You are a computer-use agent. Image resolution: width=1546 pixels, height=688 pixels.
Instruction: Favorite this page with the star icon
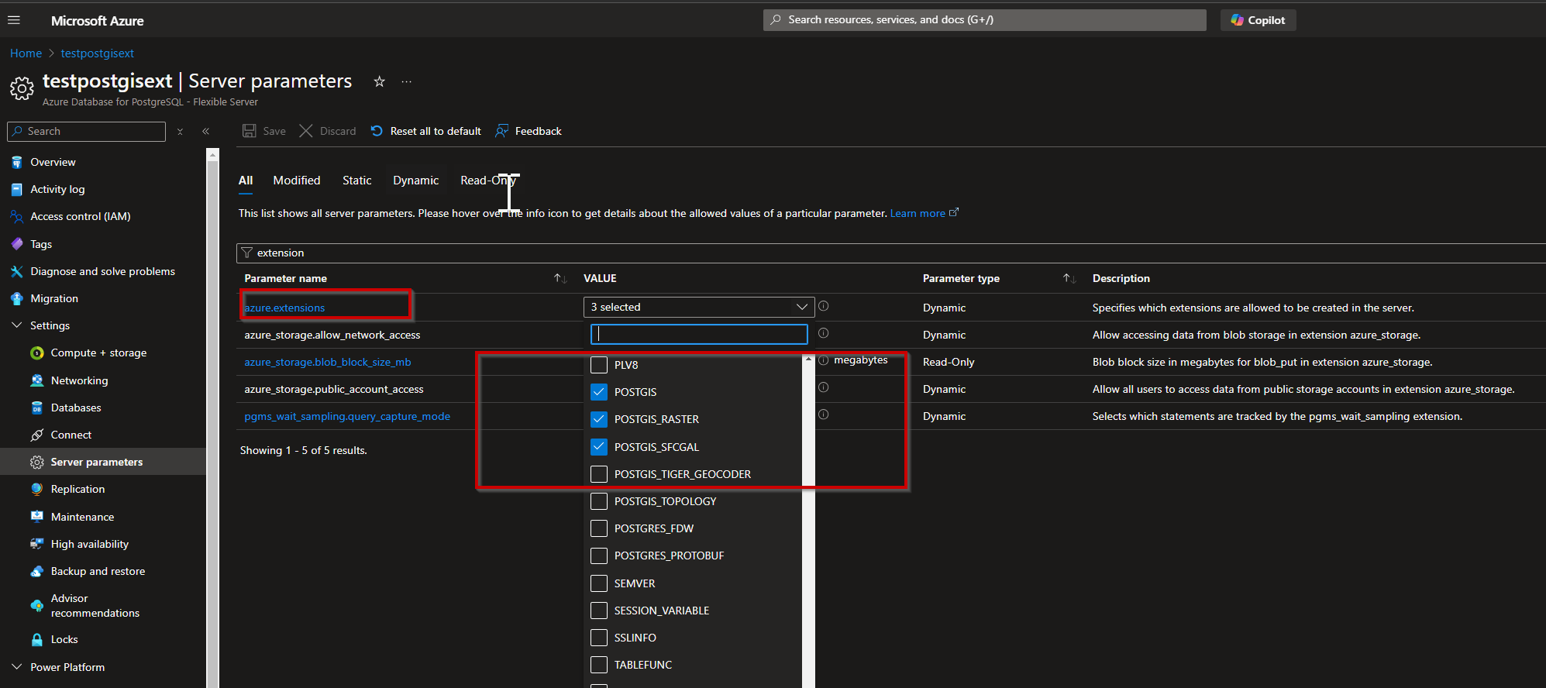(x=379, y=81)
